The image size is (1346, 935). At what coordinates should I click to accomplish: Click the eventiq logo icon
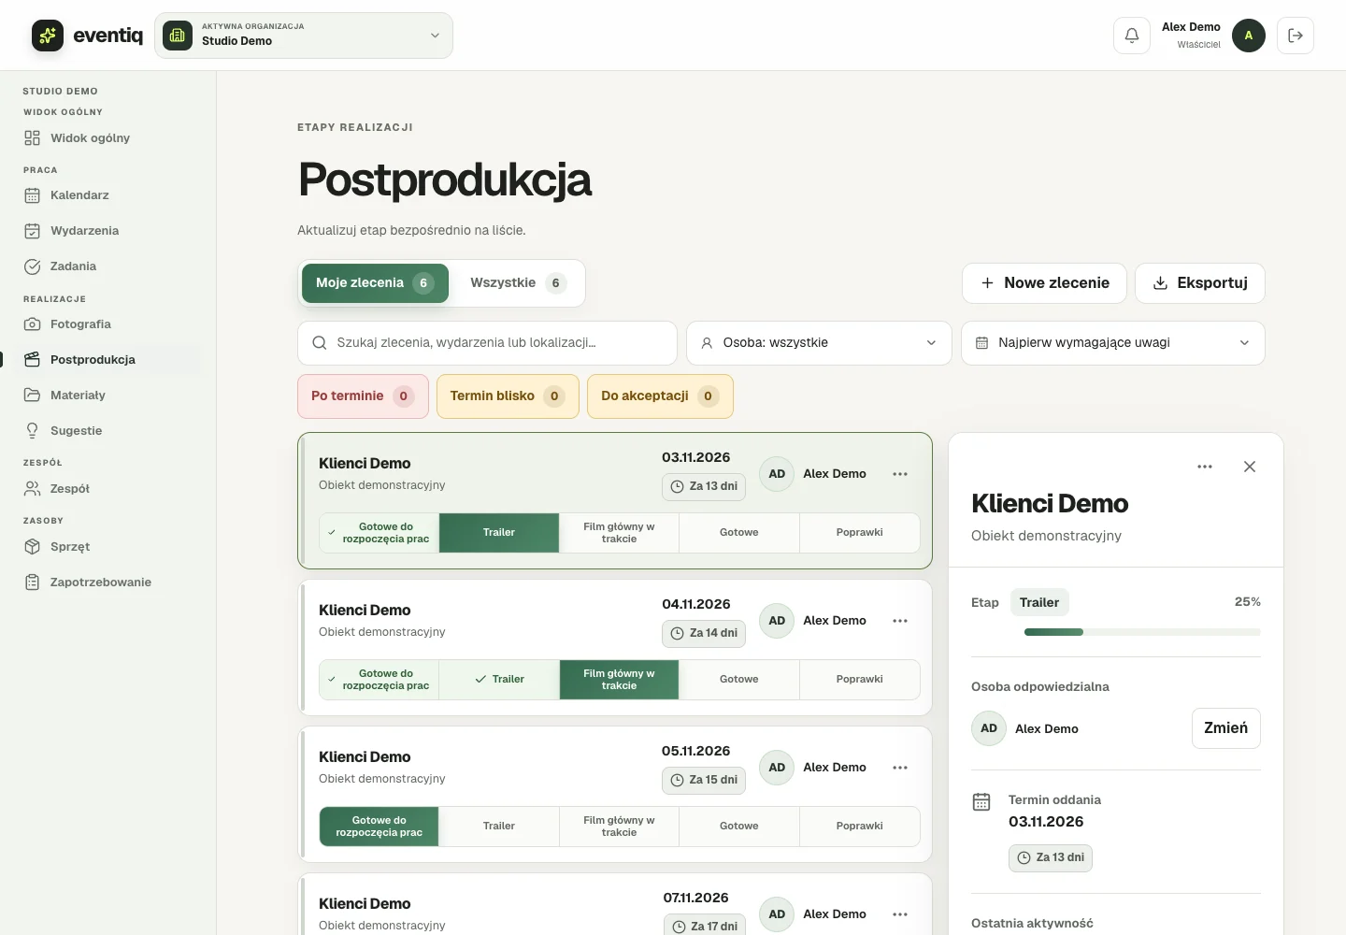(48, 36)
